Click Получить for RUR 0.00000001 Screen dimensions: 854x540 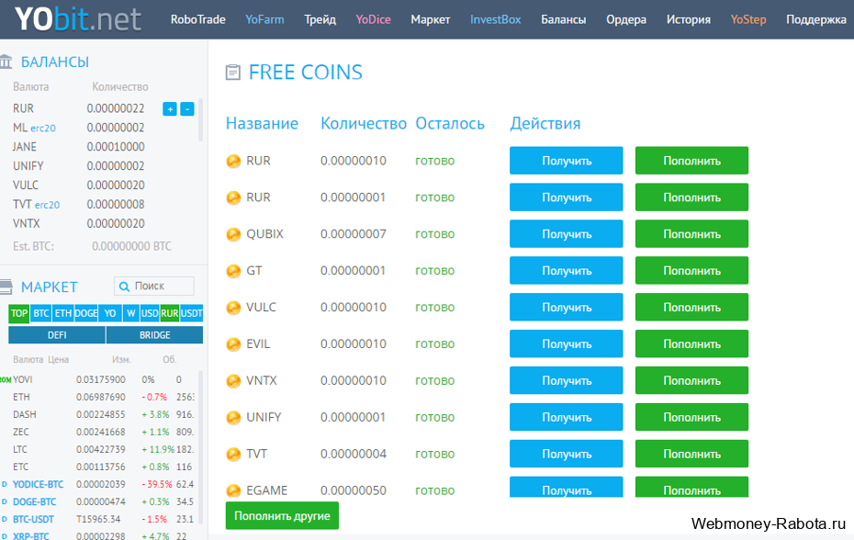click(x=567, y=197)
